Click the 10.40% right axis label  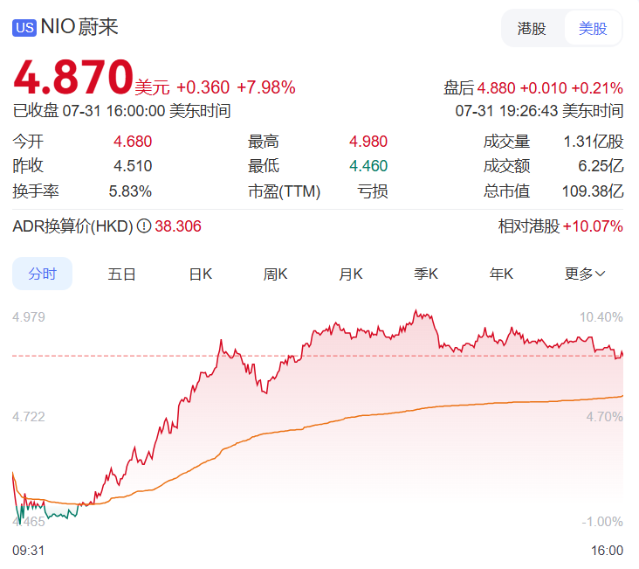(601, 317)
